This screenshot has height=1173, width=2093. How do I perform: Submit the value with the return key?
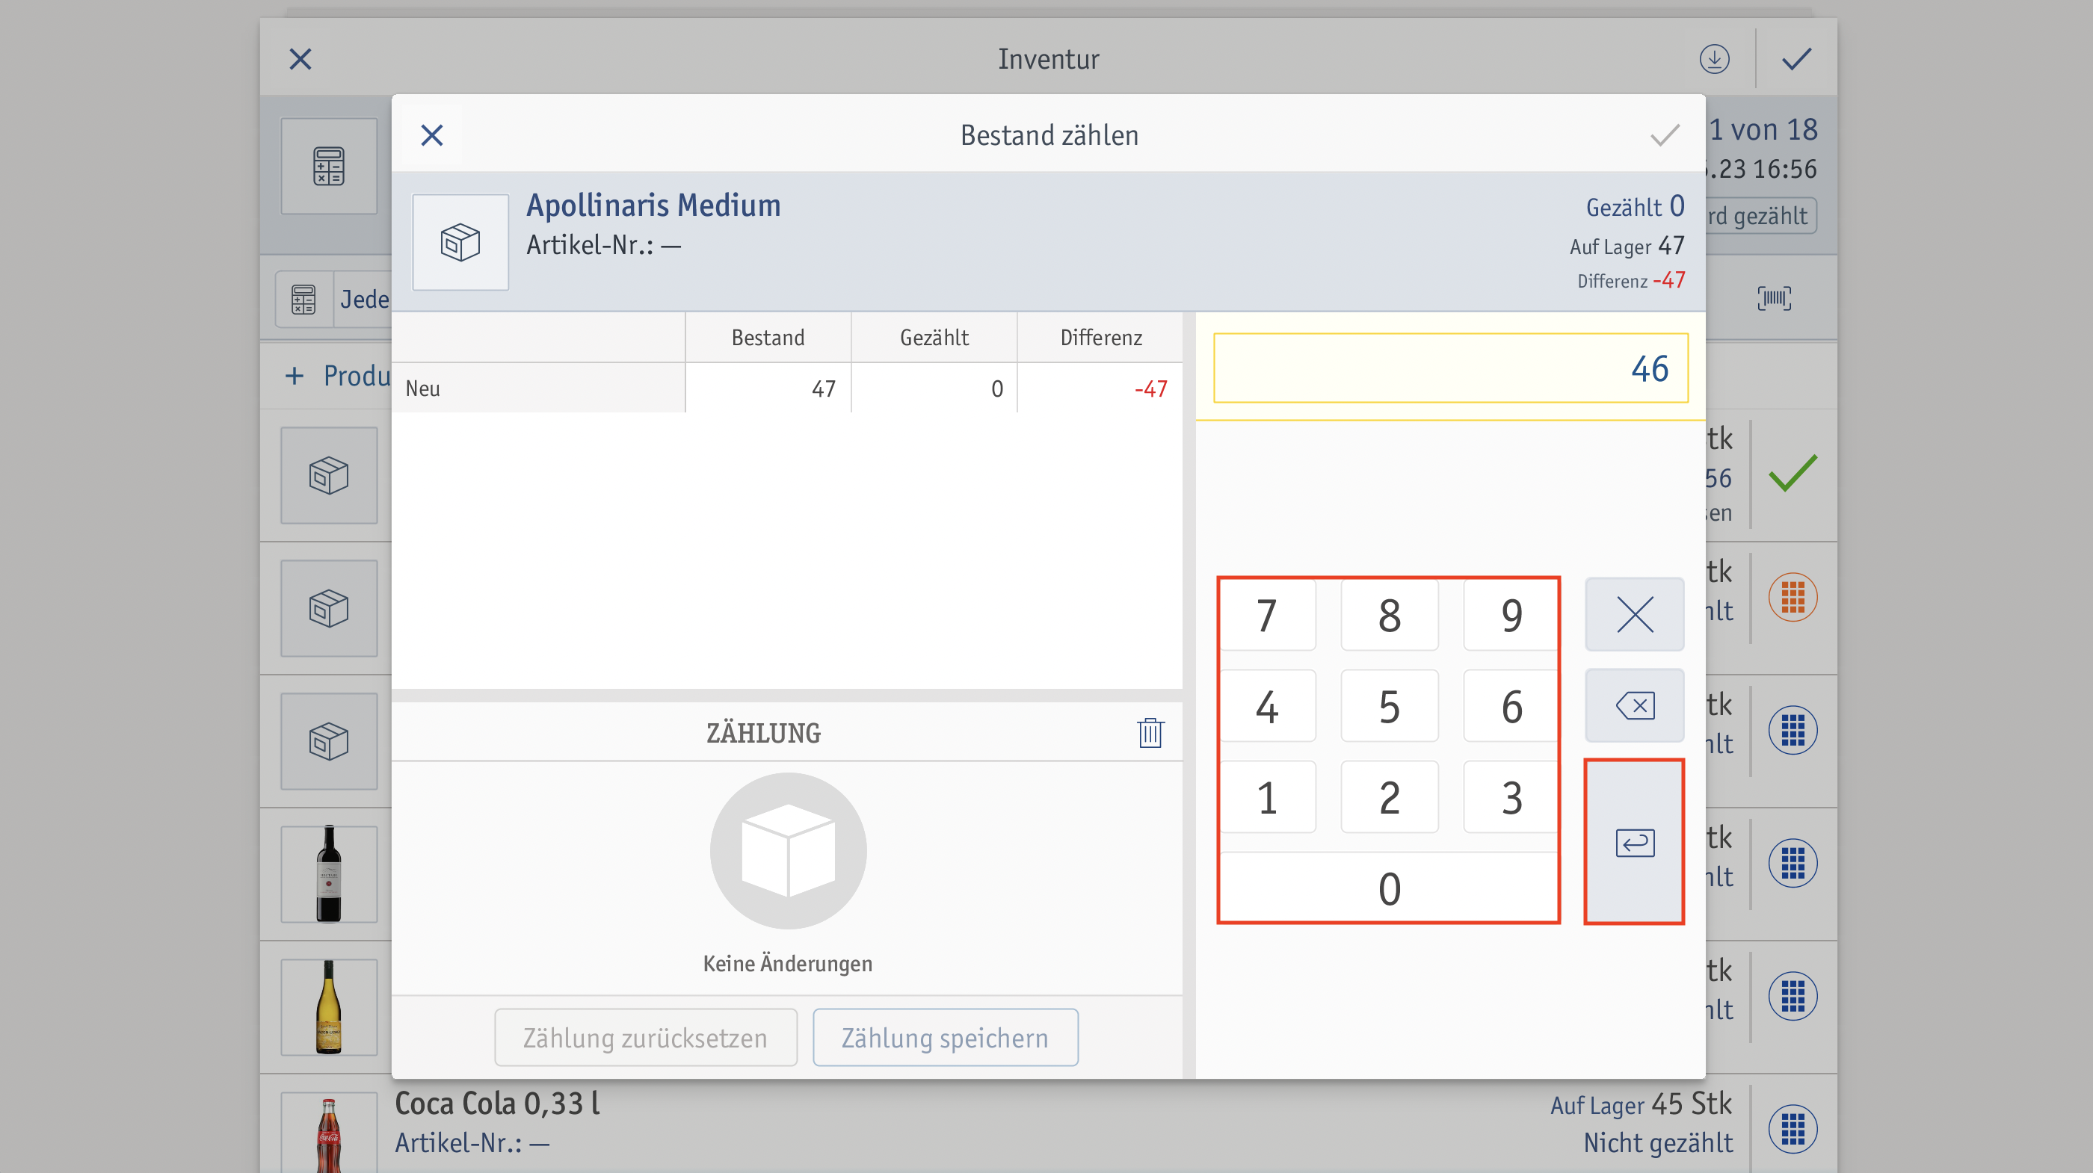tap(1634, 842)
